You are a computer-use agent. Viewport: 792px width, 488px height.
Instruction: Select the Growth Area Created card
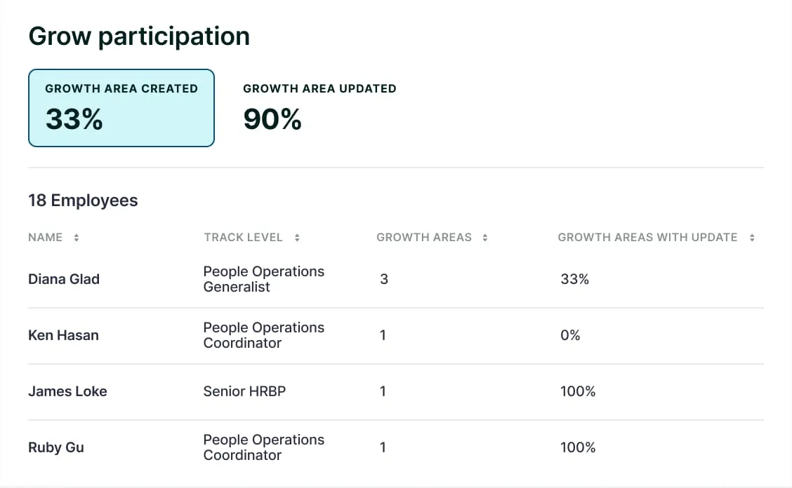[x=121, y=108]
